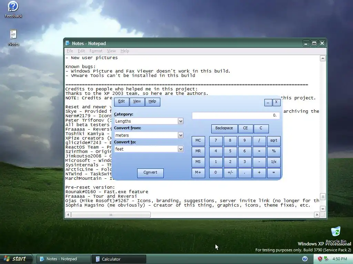This screenshot has width=353, height=264.
Task: Click the C clear button in Calculator
Action: pos(261,129)
